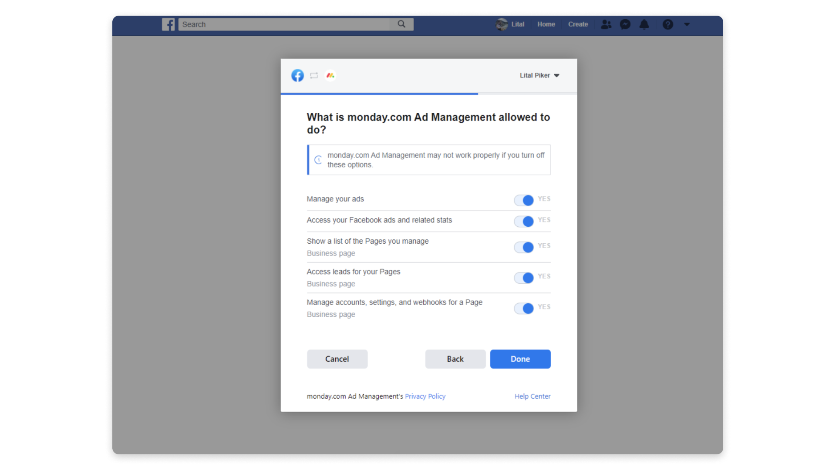Go to Home in the top bar

point(546,24)
